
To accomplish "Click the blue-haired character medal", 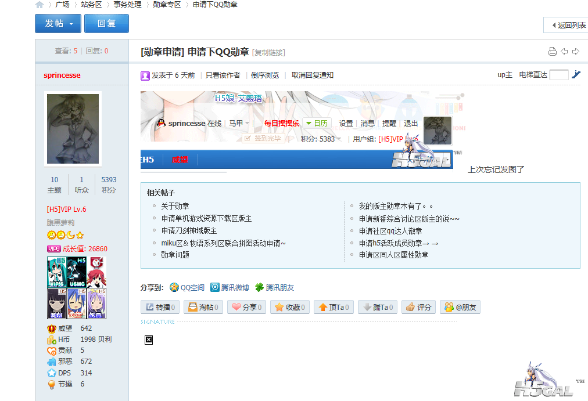I will tap(77, 304).
